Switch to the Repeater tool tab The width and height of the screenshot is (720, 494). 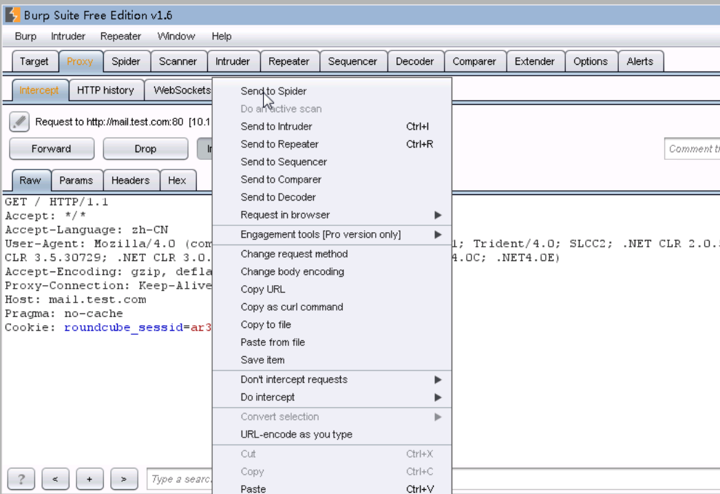(x=289, y=61)
